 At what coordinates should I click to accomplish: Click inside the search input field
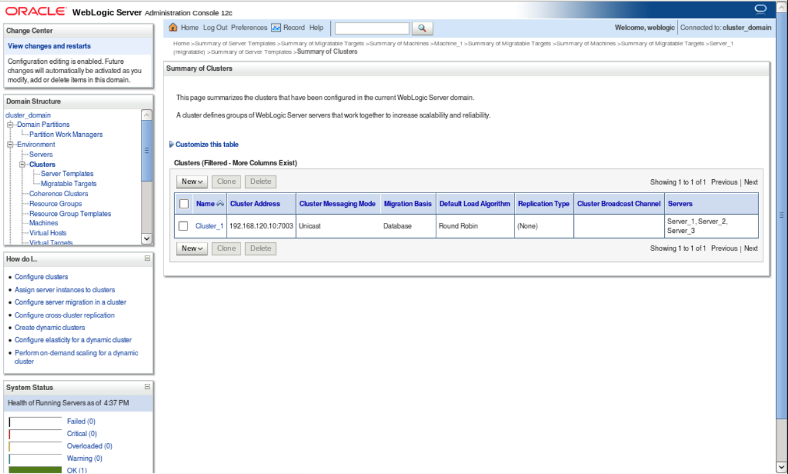click(371, 28)
